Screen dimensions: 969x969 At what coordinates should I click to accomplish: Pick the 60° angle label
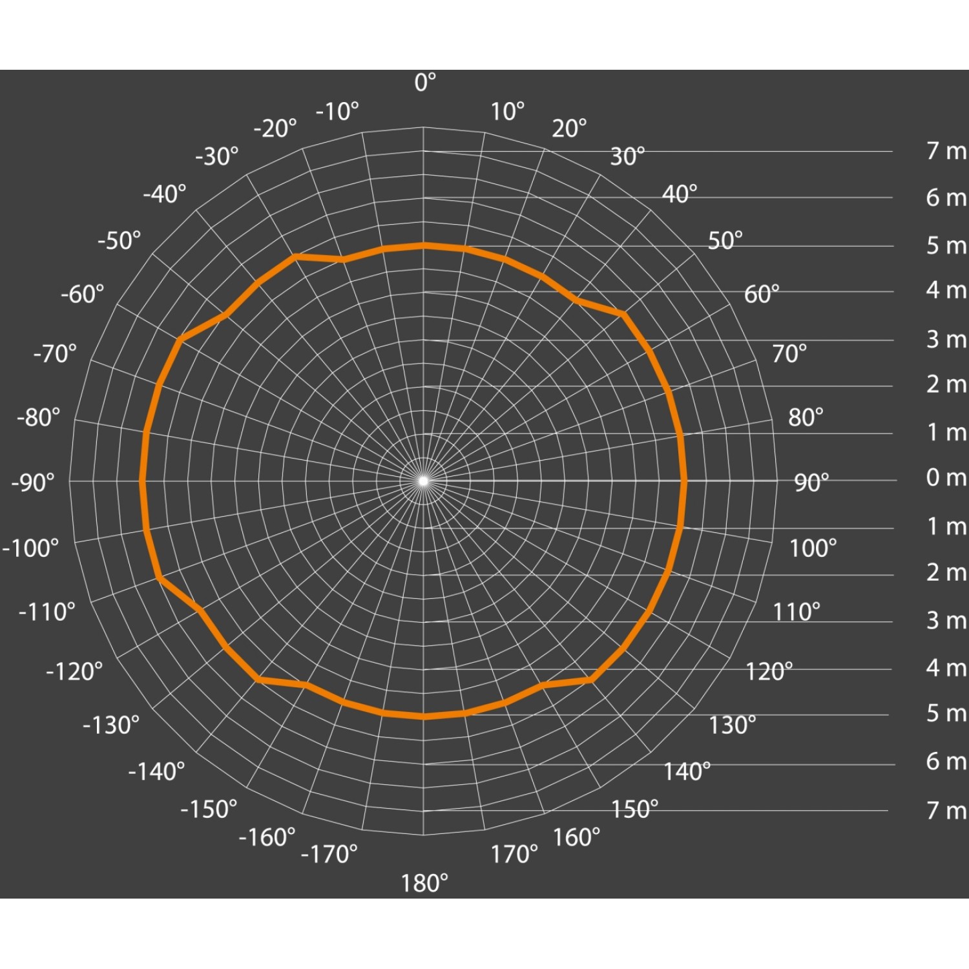pos(762,295)
